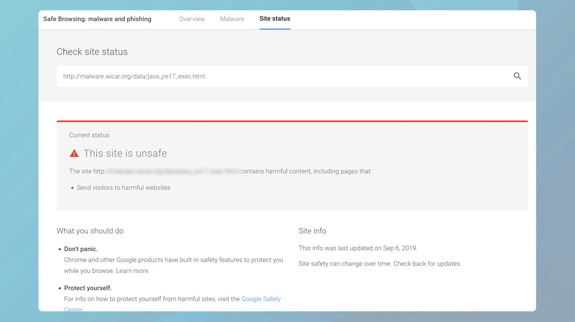575x322 pixels.
Task: Click the red warning triangle icon
Action: pyautogui.click(x=74, y=153)
